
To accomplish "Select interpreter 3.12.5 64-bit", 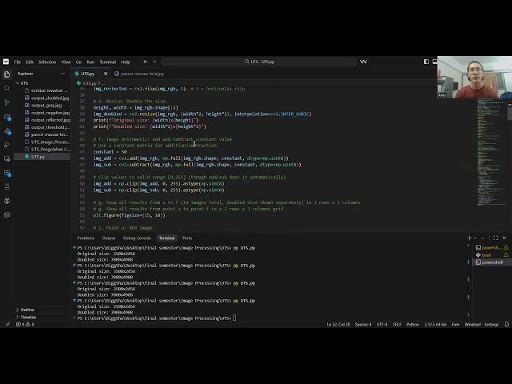I will point(435,324).
